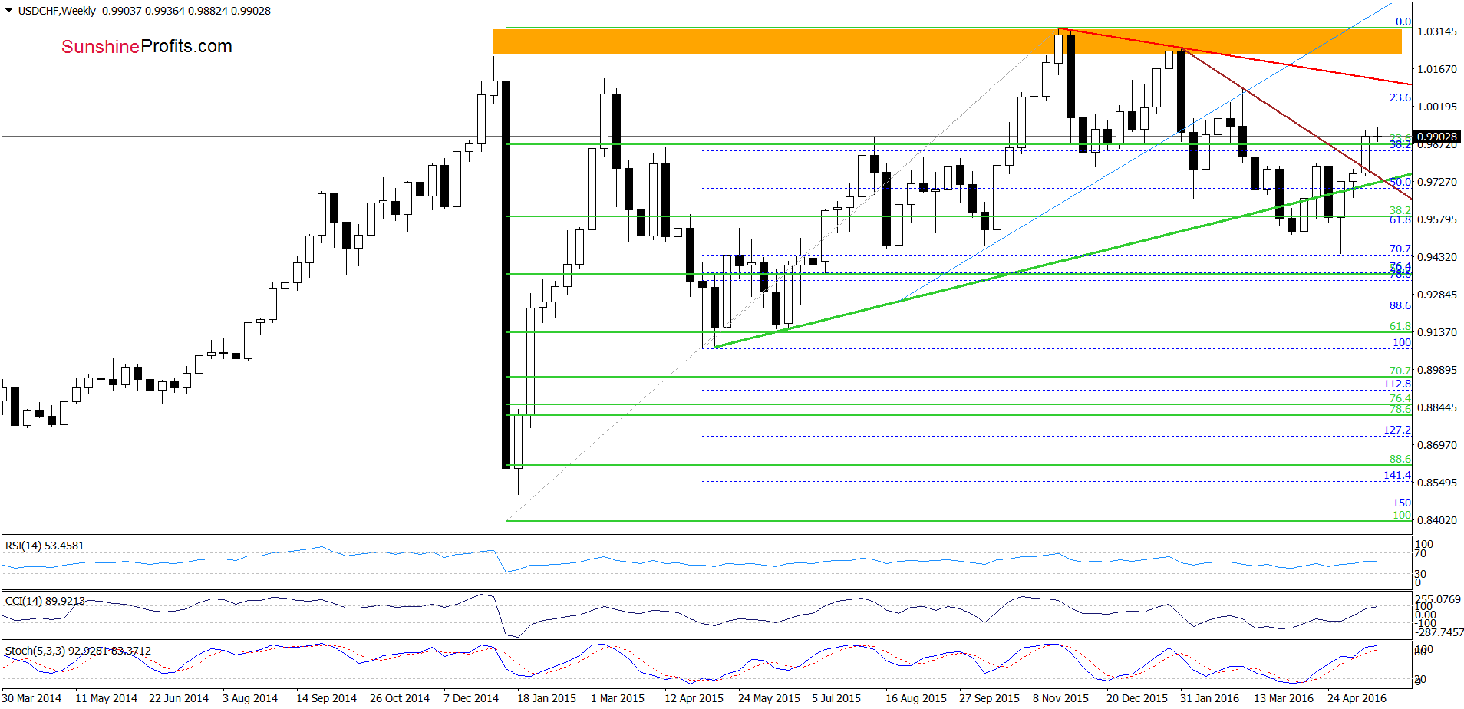
Task: Select price axis value 0.92845
Action: click(x=1436, y=295)
